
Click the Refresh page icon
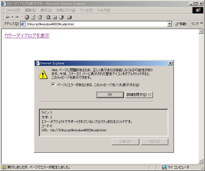tap(33, 17)
